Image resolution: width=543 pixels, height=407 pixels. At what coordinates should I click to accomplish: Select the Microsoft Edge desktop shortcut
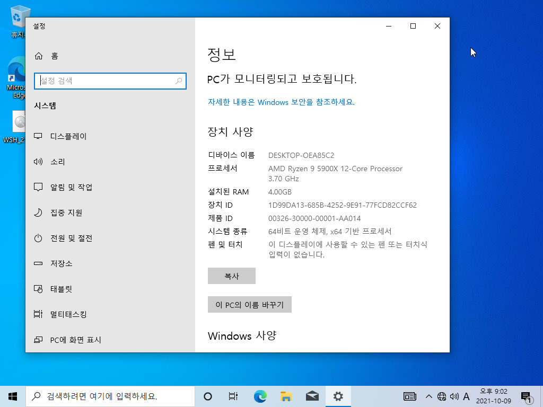(x=16, y=77)
